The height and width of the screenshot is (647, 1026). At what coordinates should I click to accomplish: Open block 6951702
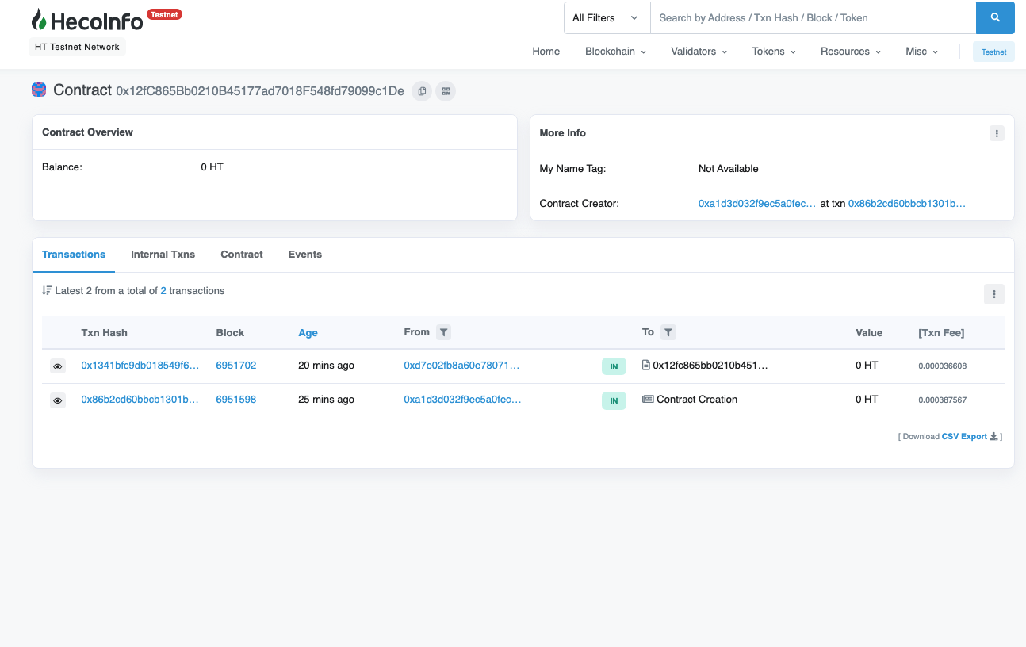pyautogui.click(x=236, y=366)
